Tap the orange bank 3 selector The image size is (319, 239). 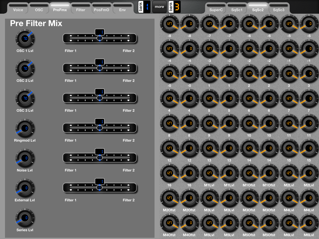coord(174,7)
